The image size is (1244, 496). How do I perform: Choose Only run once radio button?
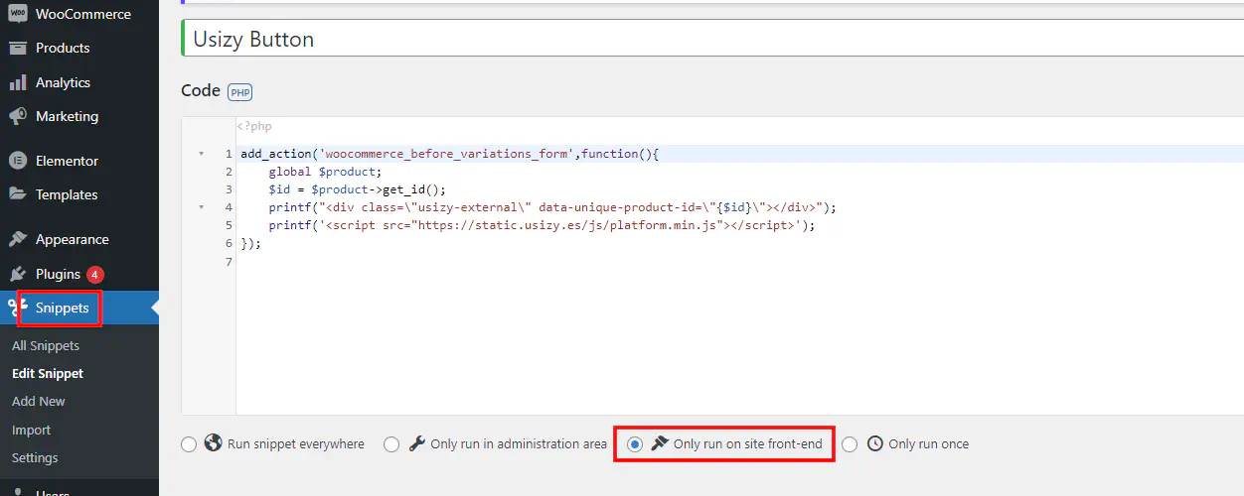click(x=850, y=444)
